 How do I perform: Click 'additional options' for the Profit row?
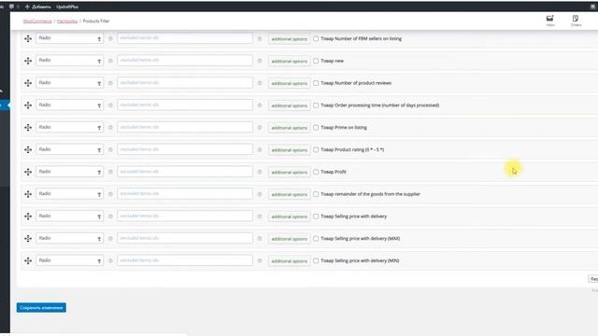tap(289, 172)
